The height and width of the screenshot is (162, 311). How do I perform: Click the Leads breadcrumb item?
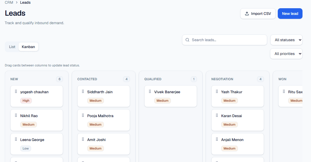click(x=25, y=2)
